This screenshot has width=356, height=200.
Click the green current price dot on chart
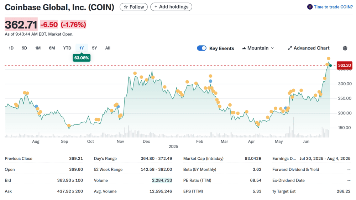331,66
